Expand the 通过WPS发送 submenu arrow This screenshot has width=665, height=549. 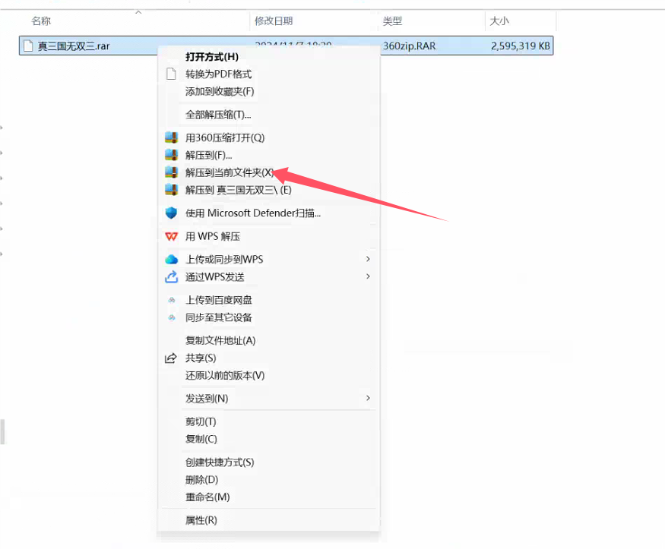tap(368, 276)
